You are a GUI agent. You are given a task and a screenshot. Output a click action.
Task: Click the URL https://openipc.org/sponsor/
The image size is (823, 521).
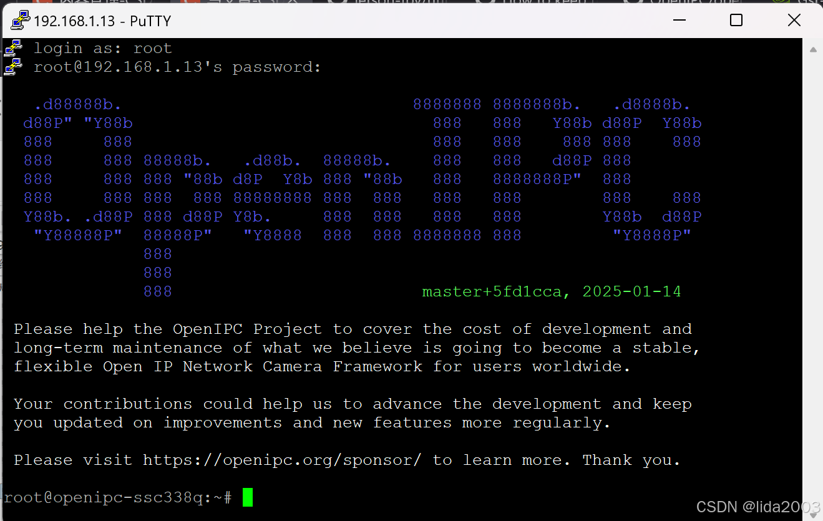[283, 460]
